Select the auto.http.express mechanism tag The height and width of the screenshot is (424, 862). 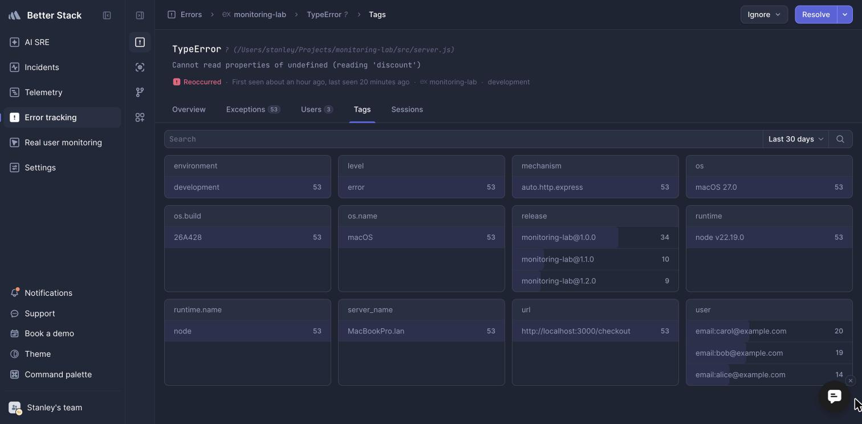tap(595, 187)
